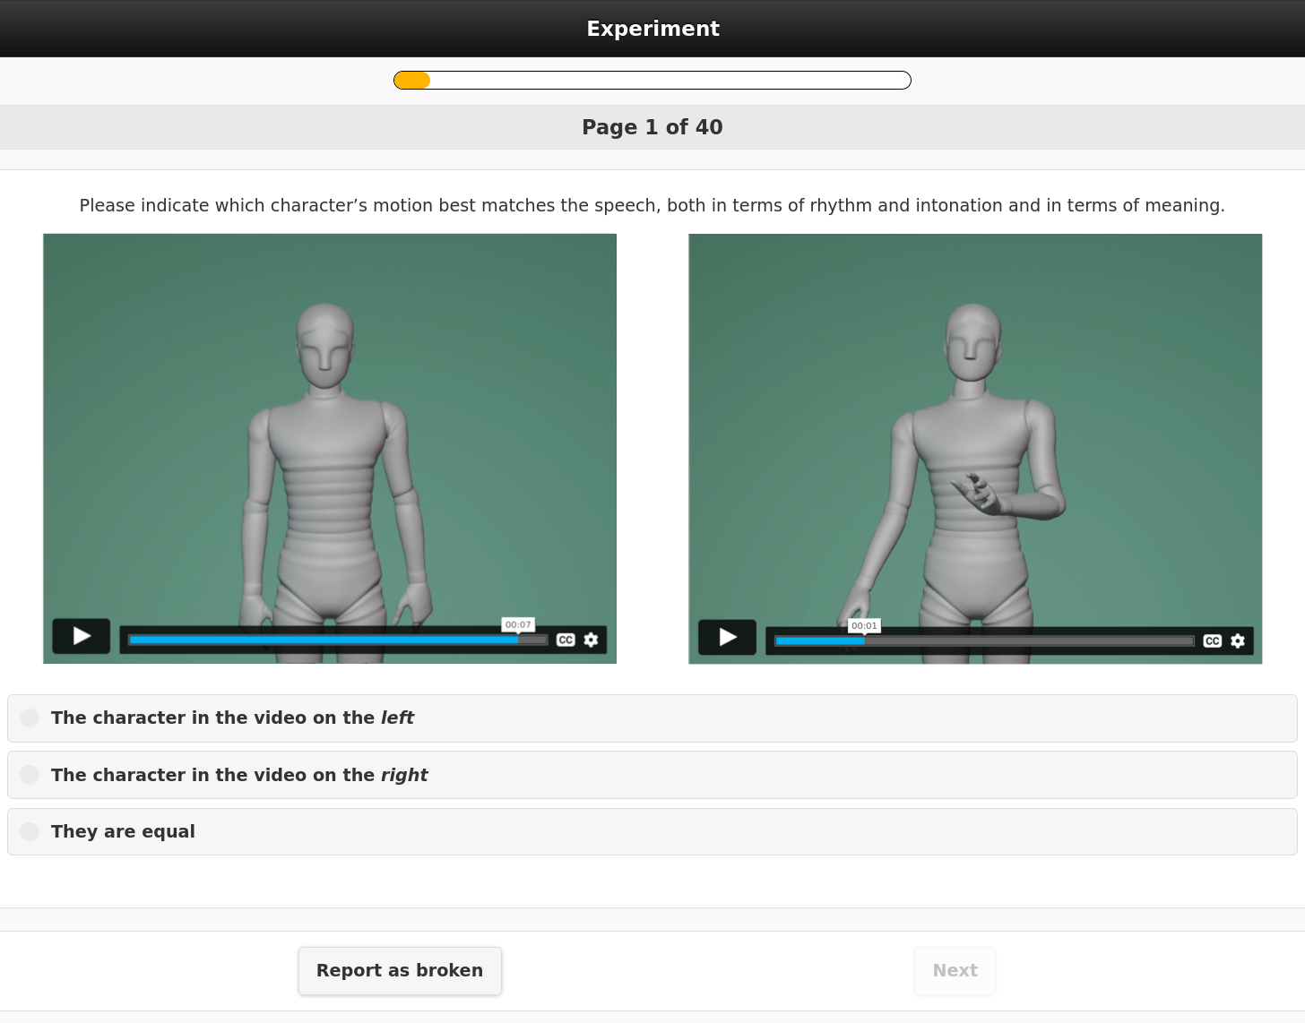The image size is (1305, 1023).
Task: Choose the 'They are equal' option
Action: (652, 831)
